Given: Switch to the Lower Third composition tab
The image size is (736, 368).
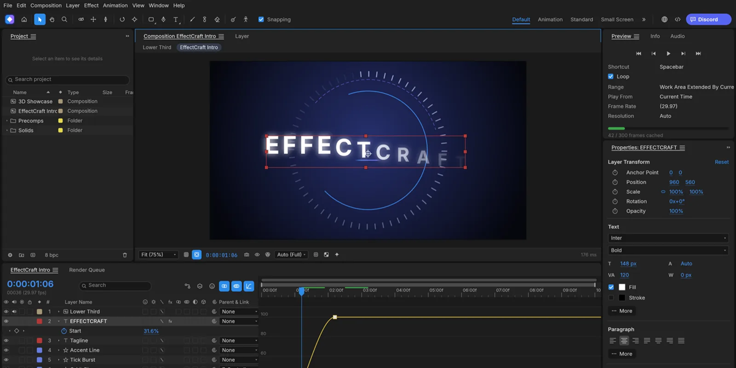Looking at the screenshot, I should click(x=157, y=47).
